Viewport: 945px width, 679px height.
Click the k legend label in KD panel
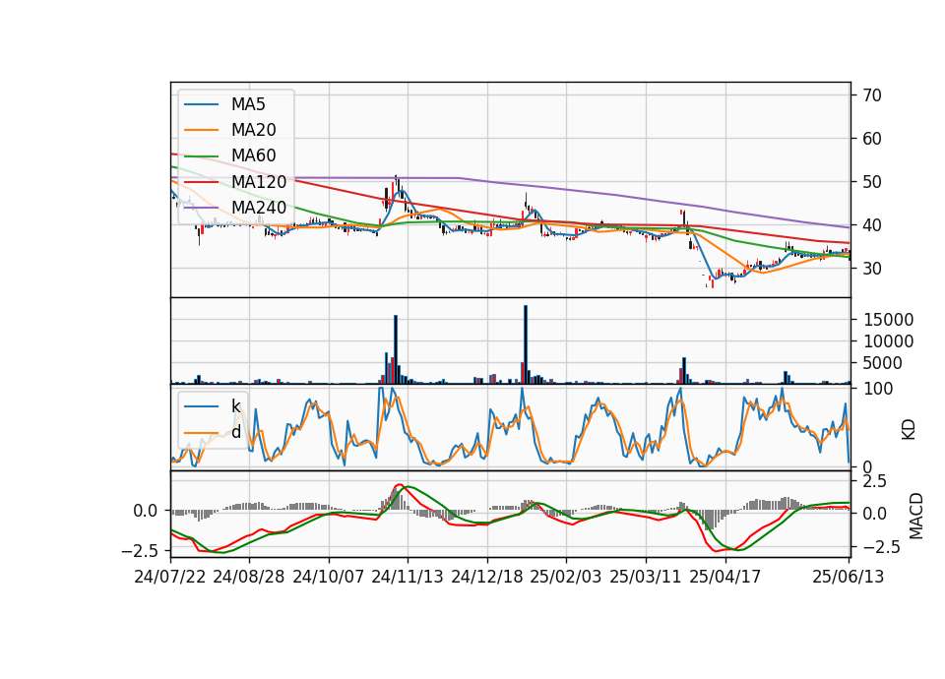point(235,406)
